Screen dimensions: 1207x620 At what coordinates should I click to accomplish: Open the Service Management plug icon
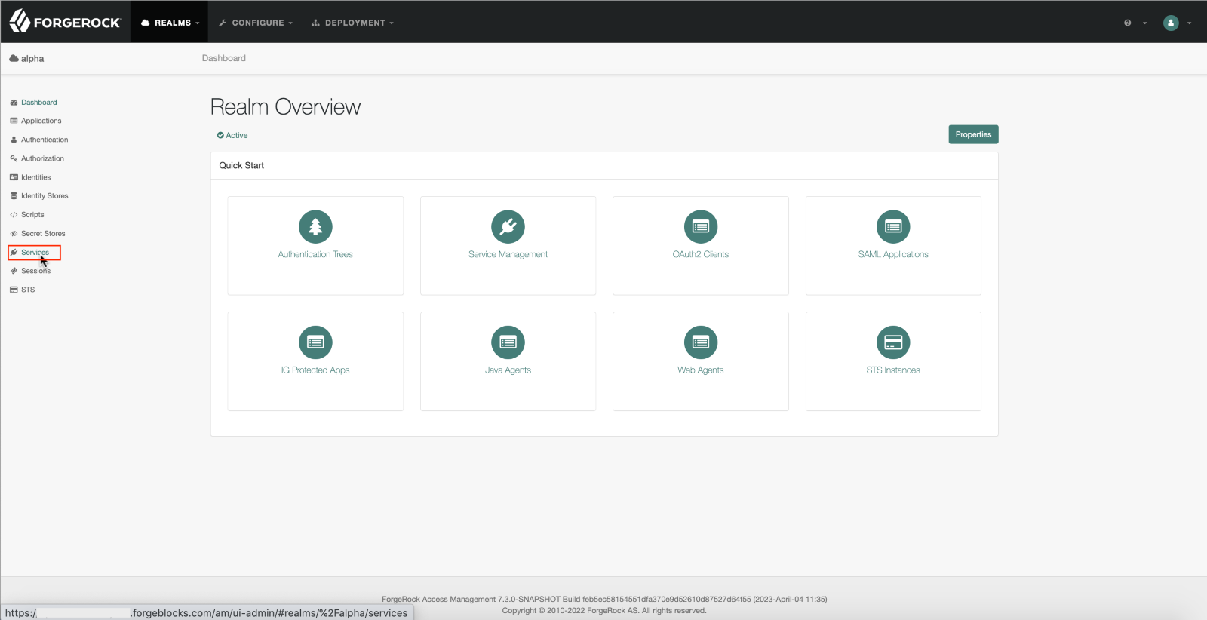[508, 226]
